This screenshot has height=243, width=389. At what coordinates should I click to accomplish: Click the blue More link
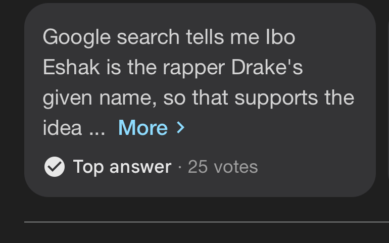coord(143,128)
